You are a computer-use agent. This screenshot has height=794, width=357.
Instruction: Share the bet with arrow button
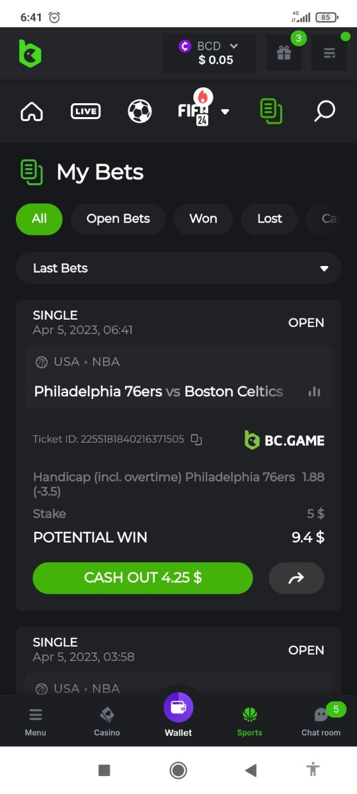point(296,578)
